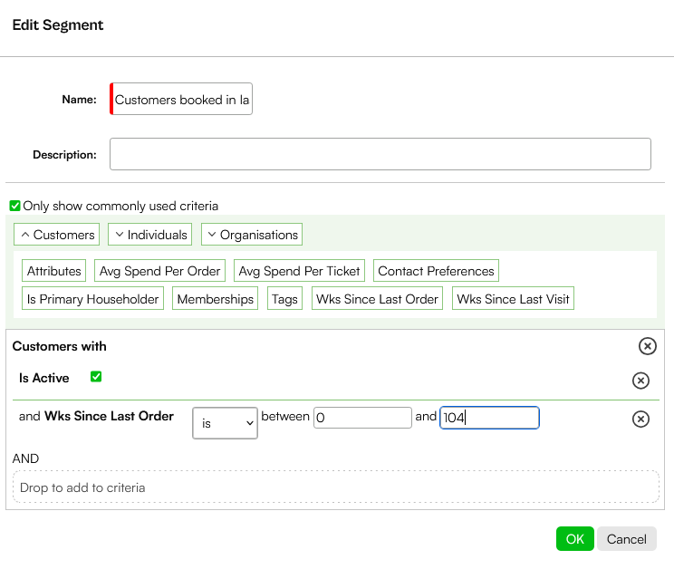This screenshot has height=569, width=674.
Task: Focus the segment Name field
Action: point(181,99)
